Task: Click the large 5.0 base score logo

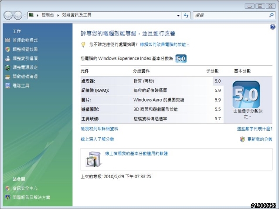Action: click(246, 94)
